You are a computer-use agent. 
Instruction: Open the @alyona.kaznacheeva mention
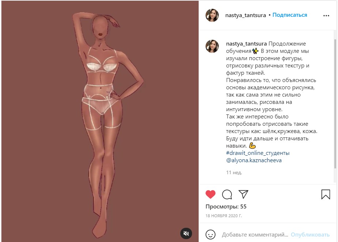[x=254, y=160]
